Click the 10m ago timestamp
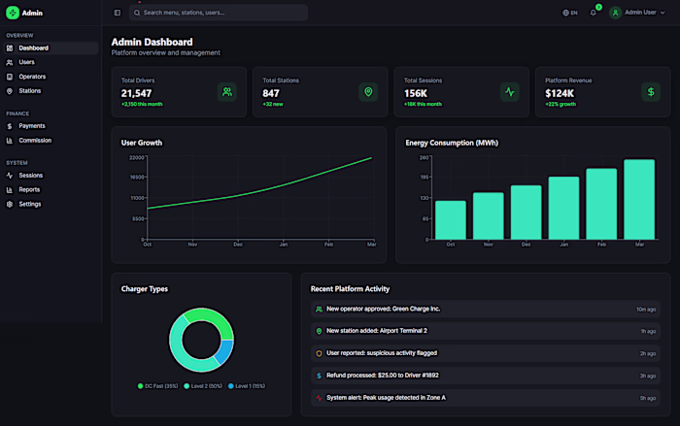 click(646, 310)
